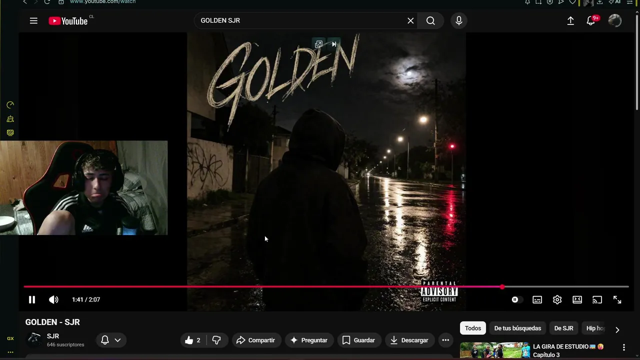640x360 pixels.
Task: Open more actions next to Descargar
Action: coord(445,340)
